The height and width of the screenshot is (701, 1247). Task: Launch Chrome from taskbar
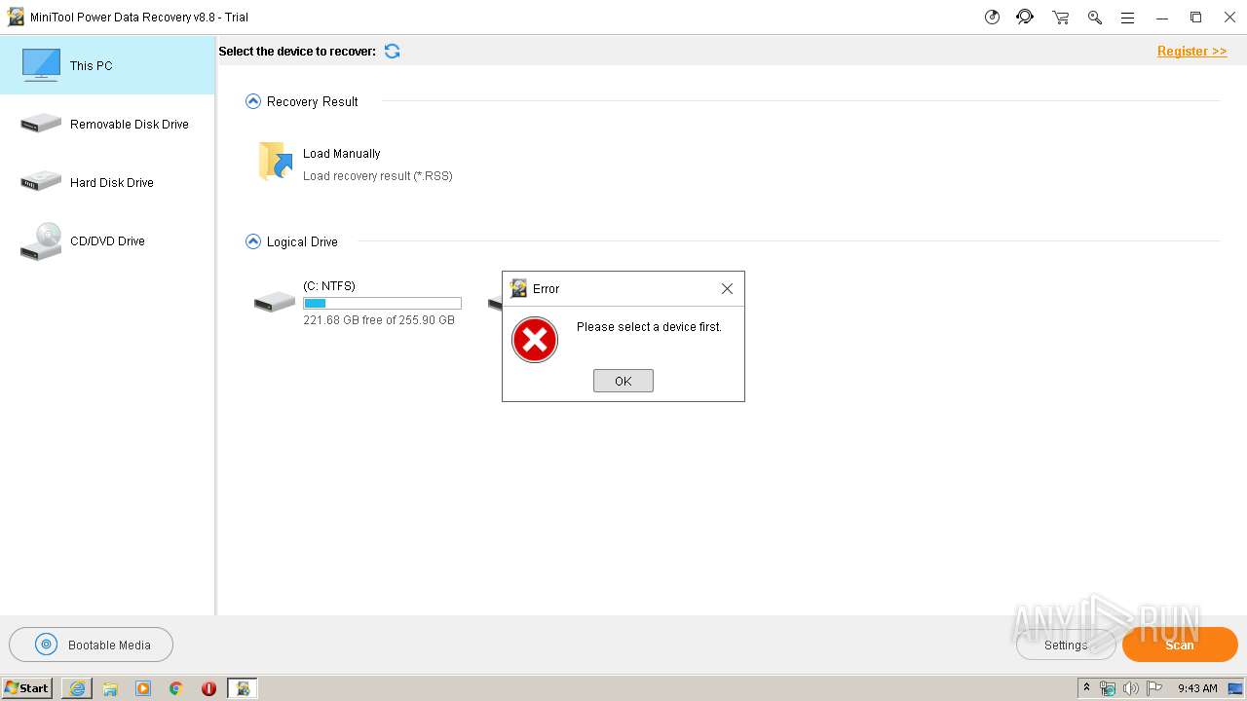coord(176,688)
